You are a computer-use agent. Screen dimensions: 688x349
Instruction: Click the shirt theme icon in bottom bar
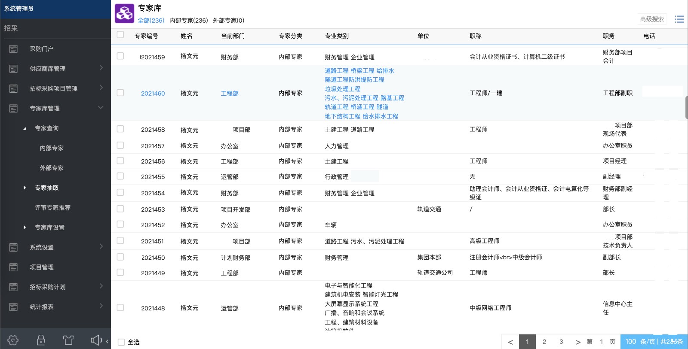[x=68, y=340]
